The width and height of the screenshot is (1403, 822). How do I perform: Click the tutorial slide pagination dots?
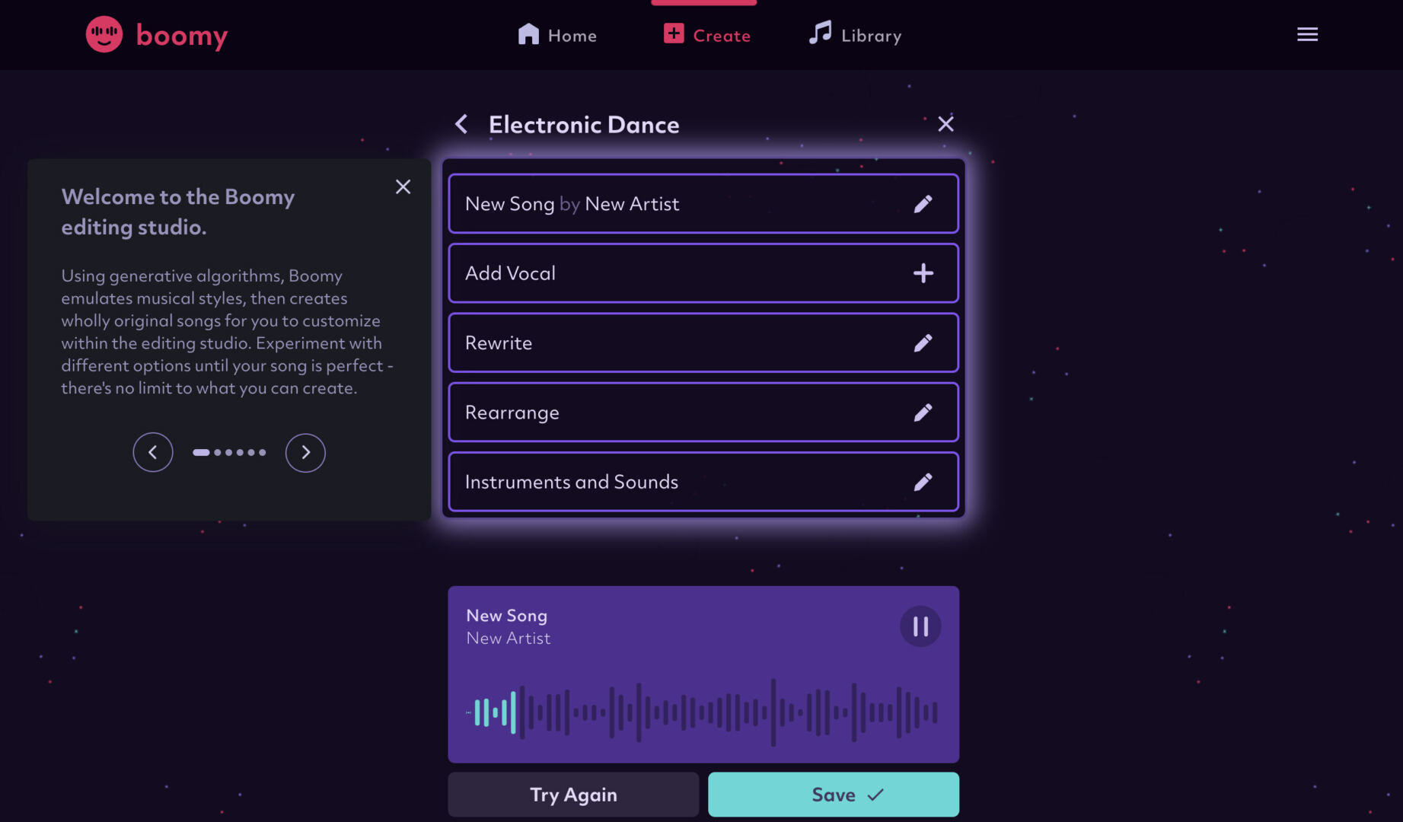(x=229, y=452)
